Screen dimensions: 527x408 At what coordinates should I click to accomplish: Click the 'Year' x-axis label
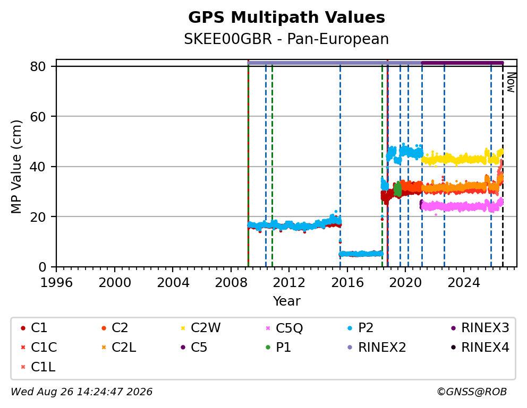pyautogui.click(x=286, y=301)
